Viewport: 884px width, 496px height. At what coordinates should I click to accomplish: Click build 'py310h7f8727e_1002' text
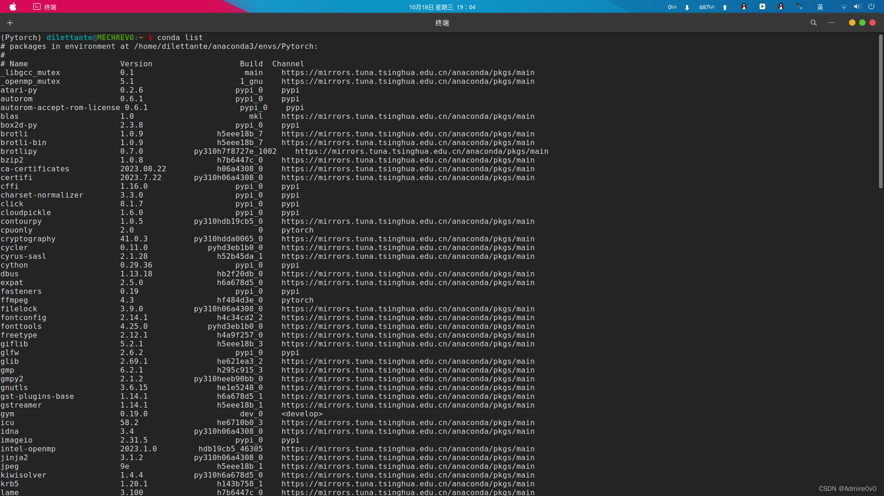(x=235, y=152)
